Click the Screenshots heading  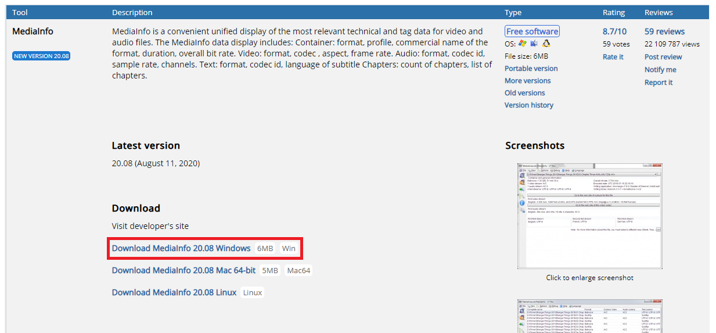click(535, 145)
